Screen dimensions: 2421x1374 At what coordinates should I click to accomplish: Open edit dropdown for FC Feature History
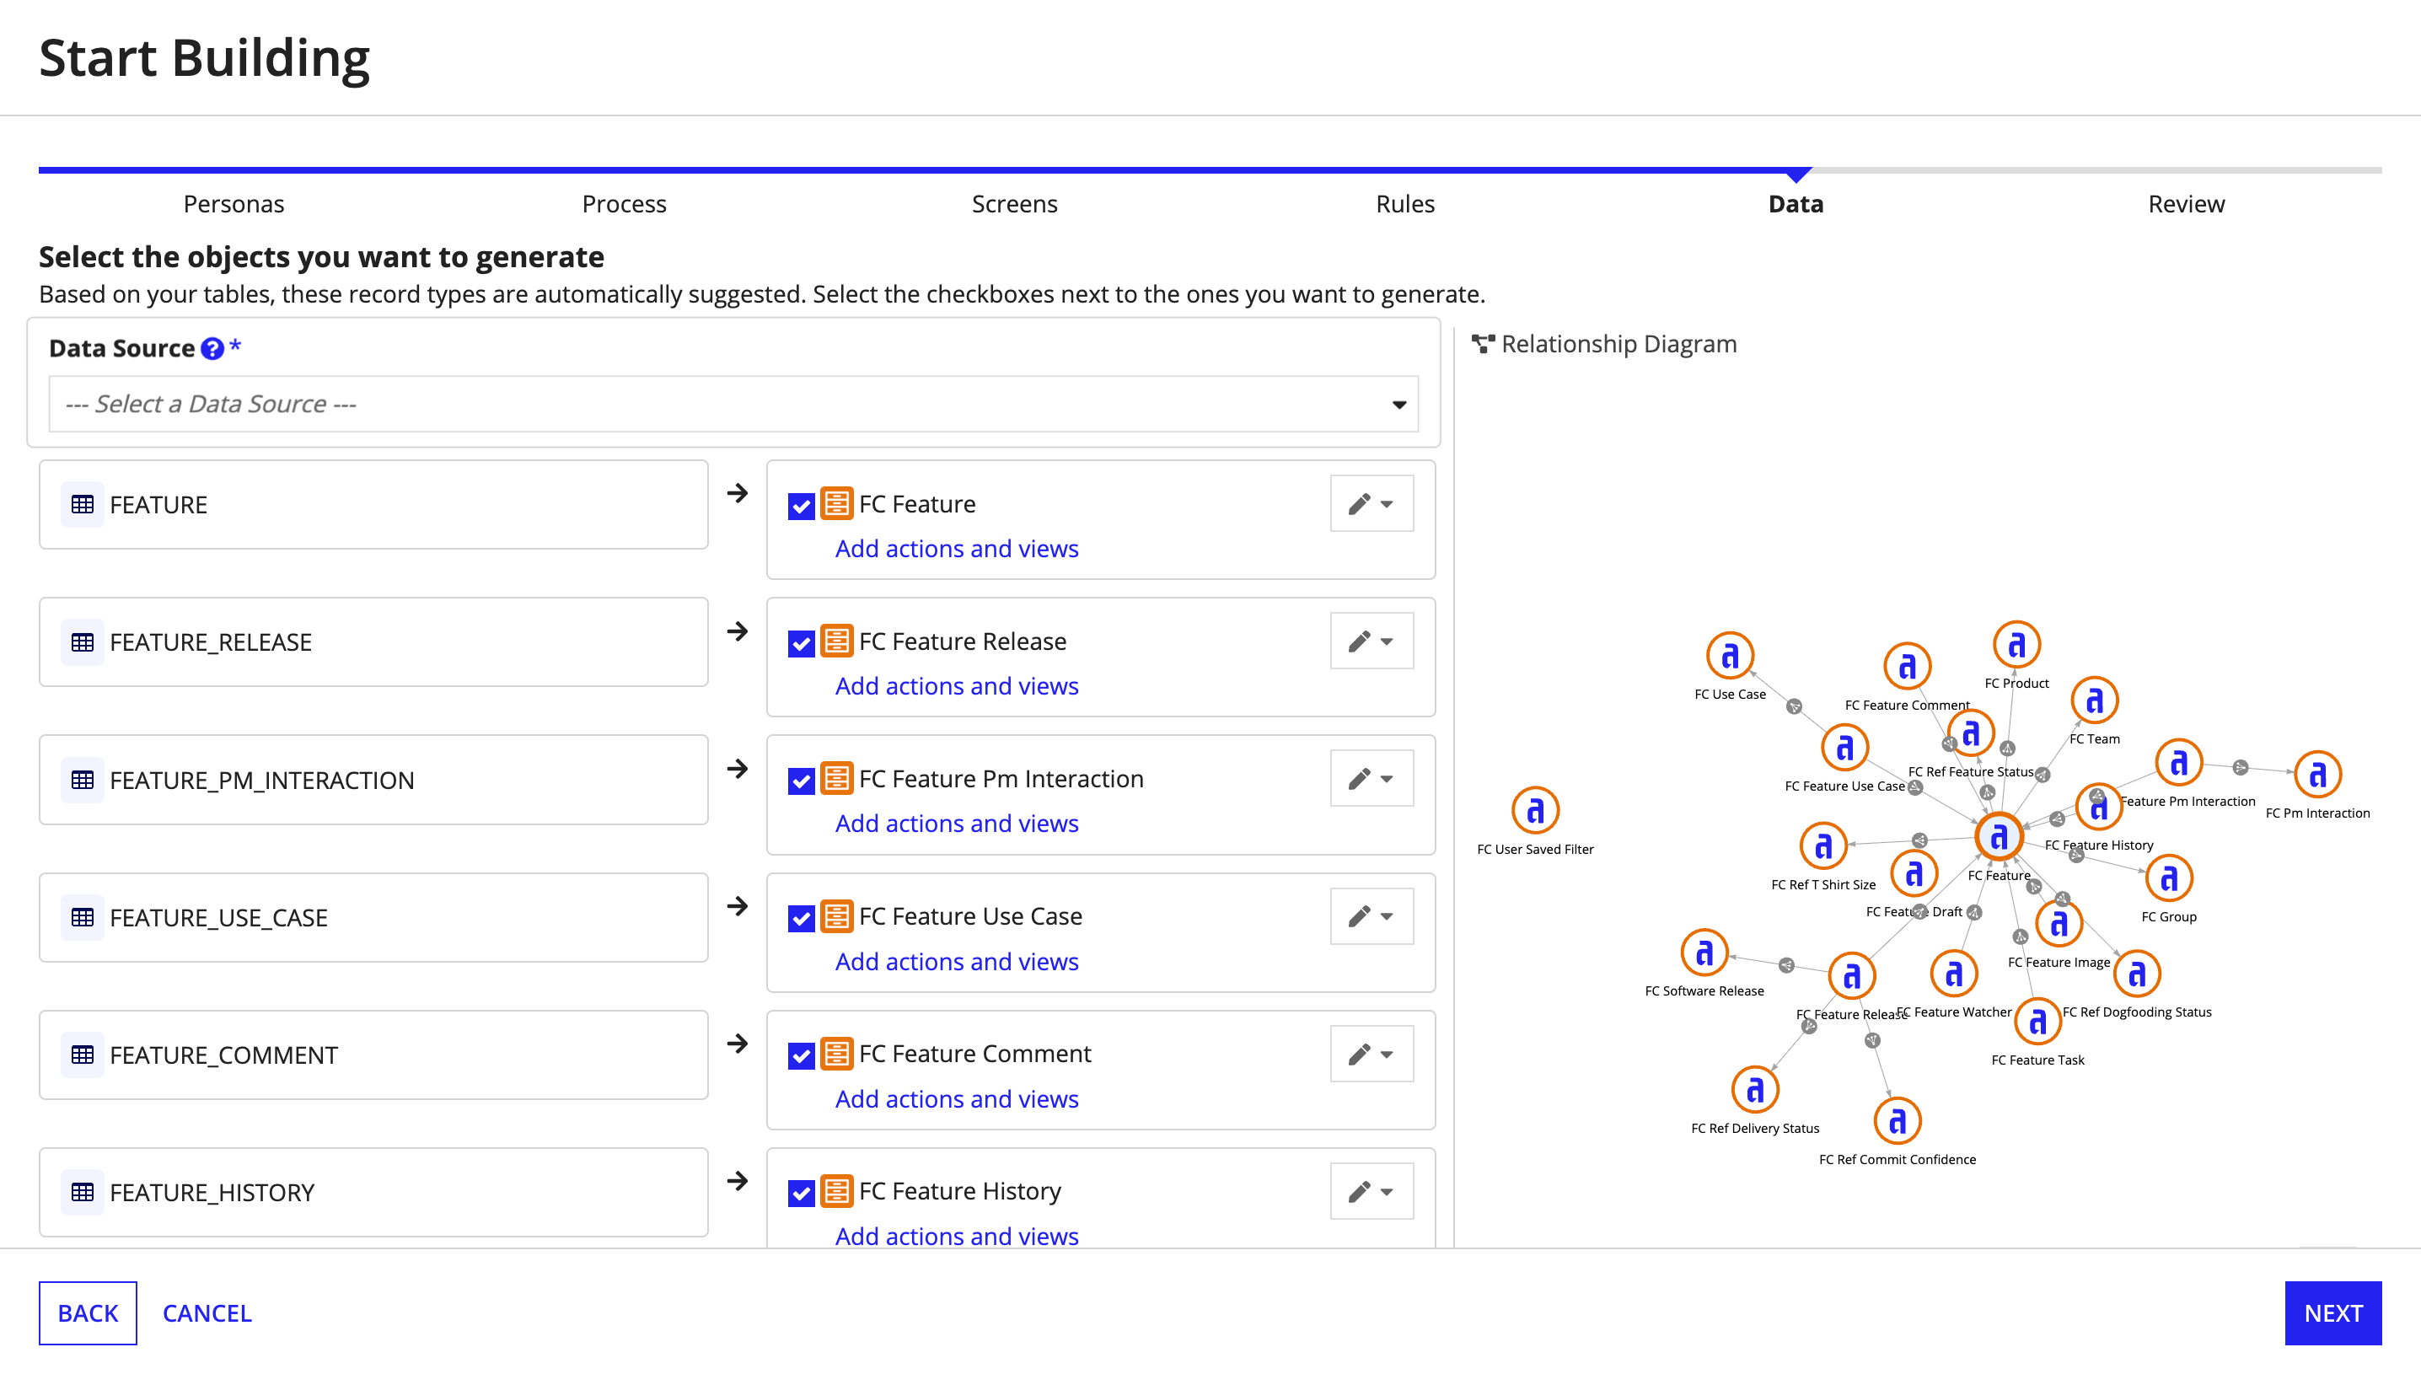click(x=1371, y=1191)
